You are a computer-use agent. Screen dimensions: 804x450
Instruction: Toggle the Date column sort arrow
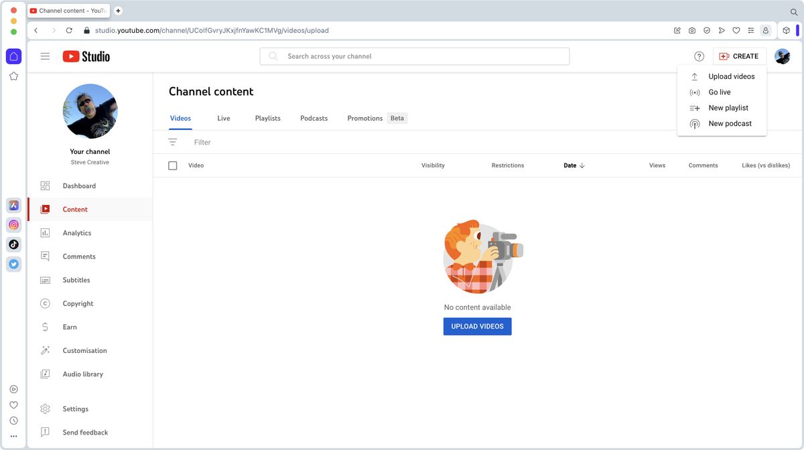[582, 165]
